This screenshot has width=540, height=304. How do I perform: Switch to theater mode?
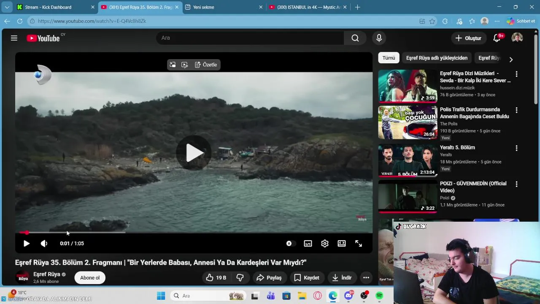pos(342,244)
